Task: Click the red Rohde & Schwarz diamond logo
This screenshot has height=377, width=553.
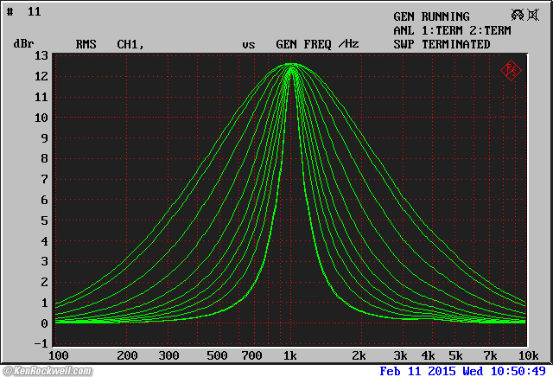Action: (x=511, y=70)
